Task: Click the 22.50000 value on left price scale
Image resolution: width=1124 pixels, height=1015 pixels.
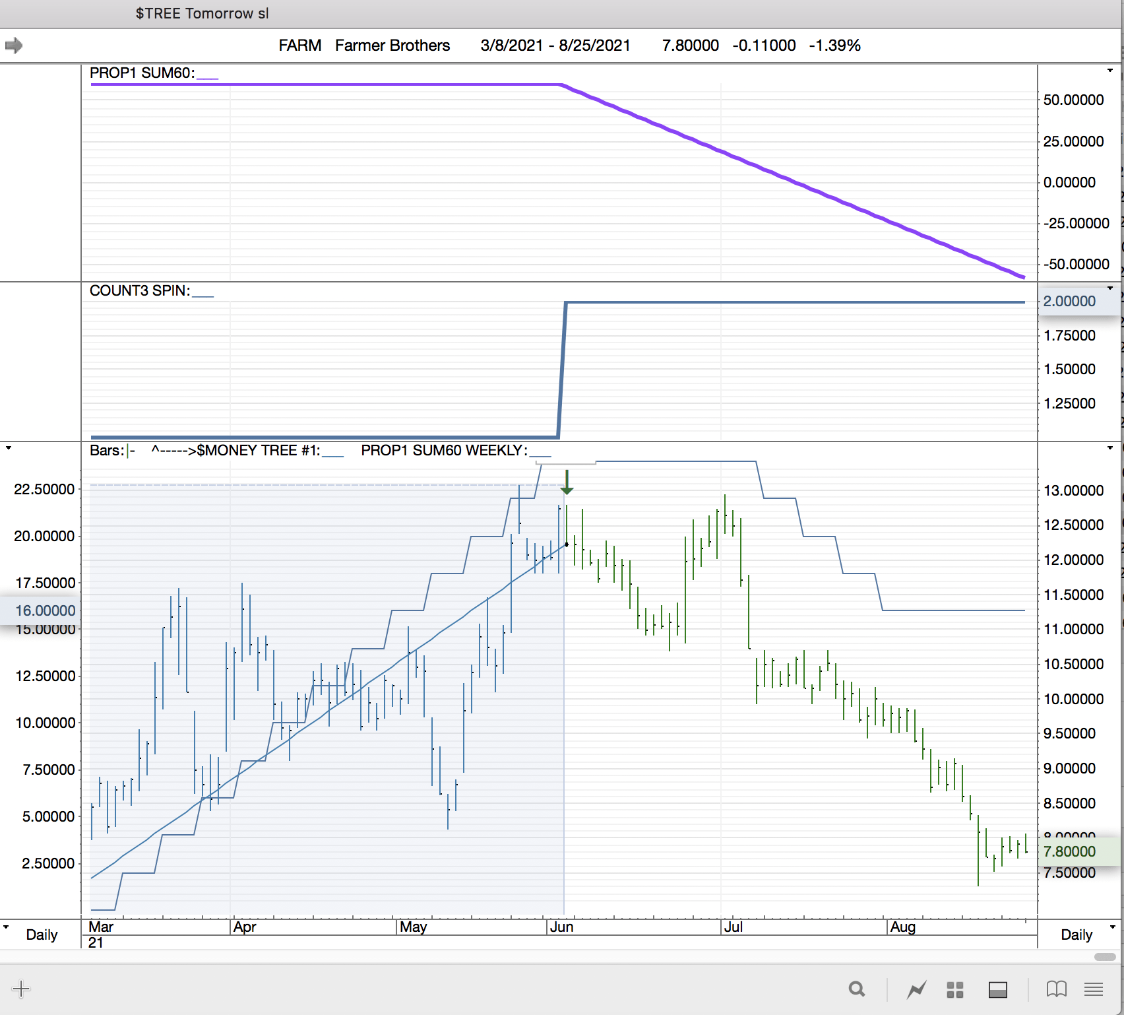Action: [x=44, y=489]
